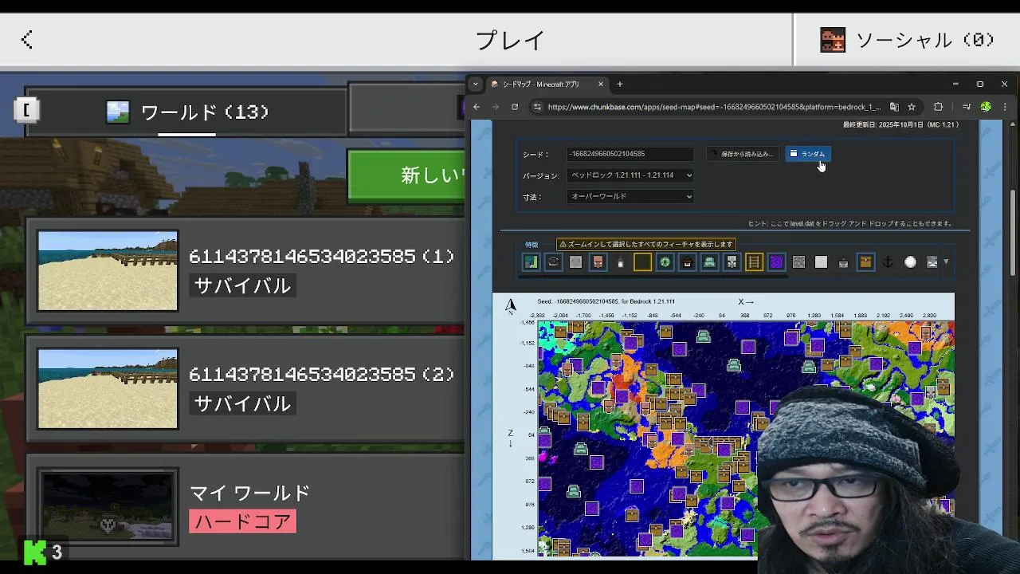Select the マイ ワールド hardcore world

(x=246, y=506)
